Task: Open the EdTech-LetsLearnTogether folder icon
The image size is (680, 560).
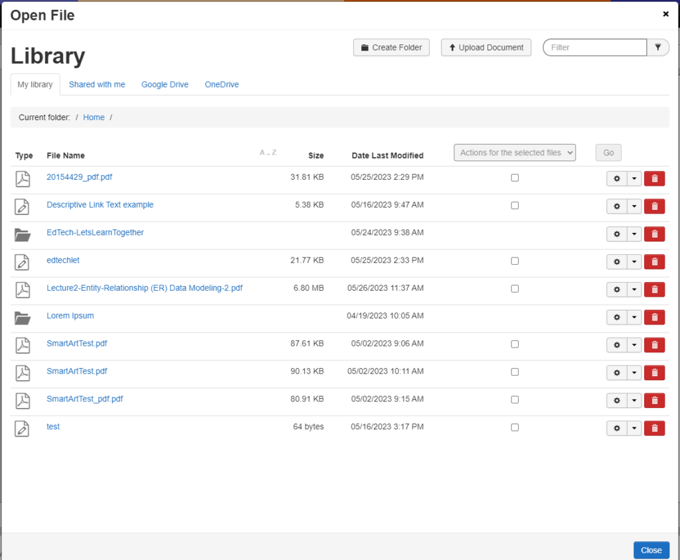Action: point(23,234)
